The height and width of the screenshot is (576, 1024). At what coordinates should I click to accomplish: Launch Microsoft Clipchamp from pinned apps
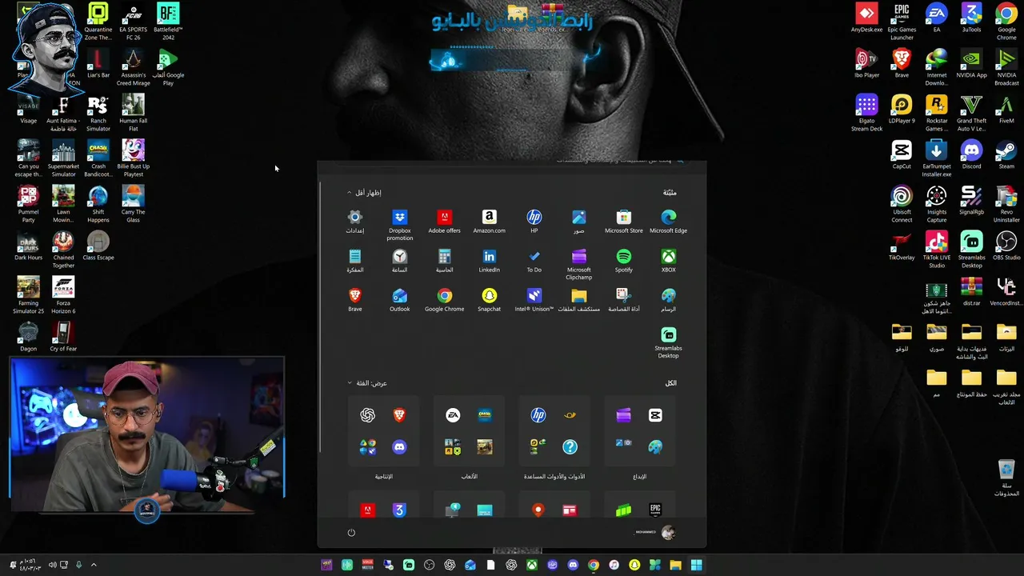578,264
